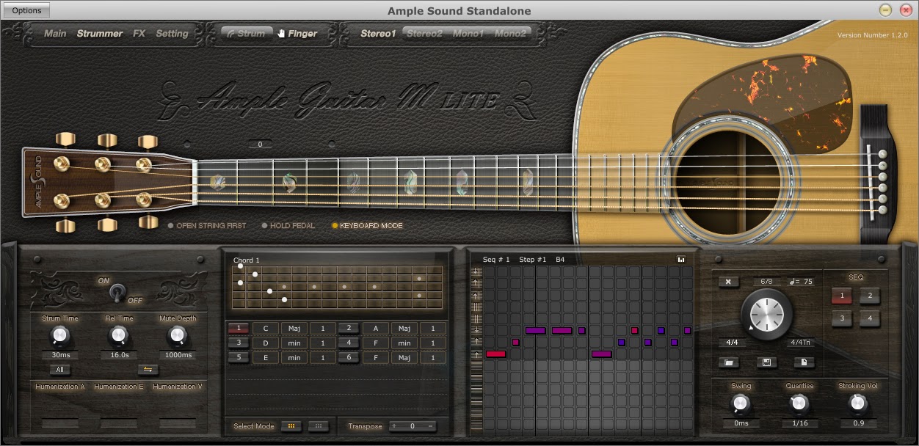The width and height of the screenshot is (919, 446).
Task: Open chord type dropdown for chord 6
Action: tap(404, 358)
